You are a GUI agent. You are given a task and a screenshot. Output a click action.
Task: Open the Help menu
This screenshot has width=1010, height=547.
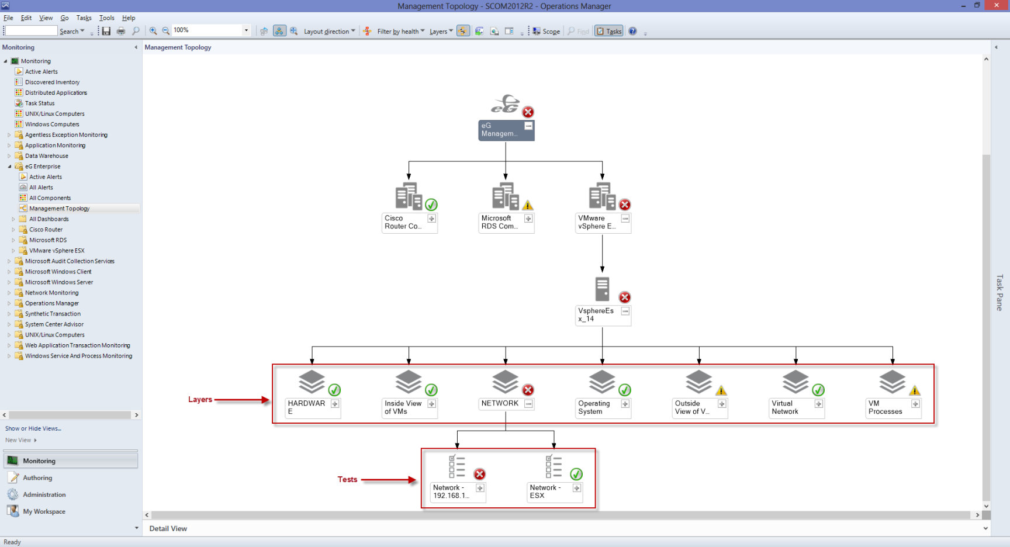[129, 18]
